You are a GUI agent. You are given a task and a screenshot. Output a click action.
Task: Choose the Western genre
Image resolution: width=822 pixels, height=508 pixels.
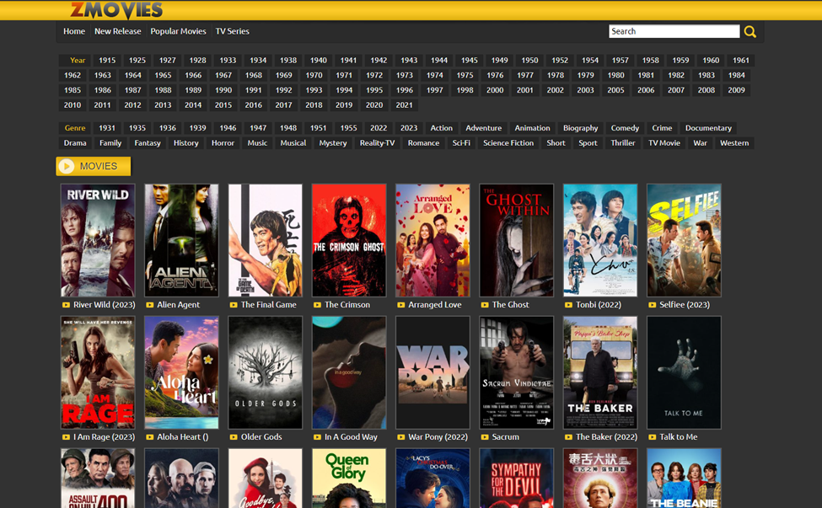tap(734, 143)
